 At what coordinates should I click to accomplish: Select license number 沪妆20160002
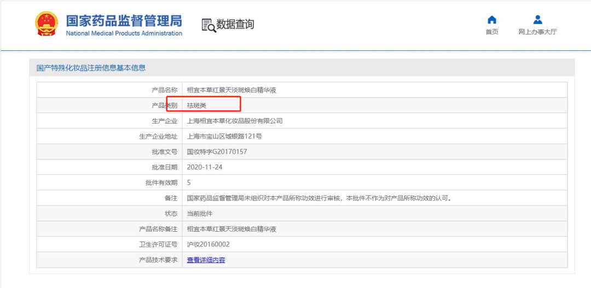(x=208, y=244)
